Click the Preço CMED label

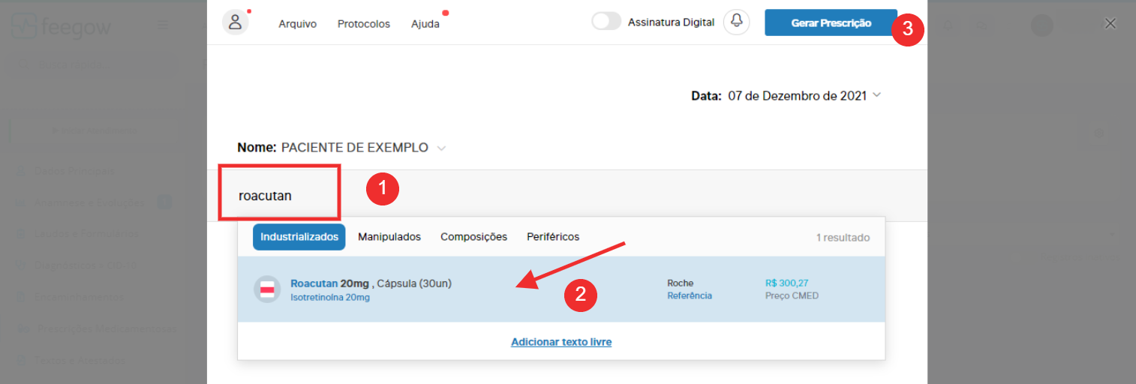(792, 295)
